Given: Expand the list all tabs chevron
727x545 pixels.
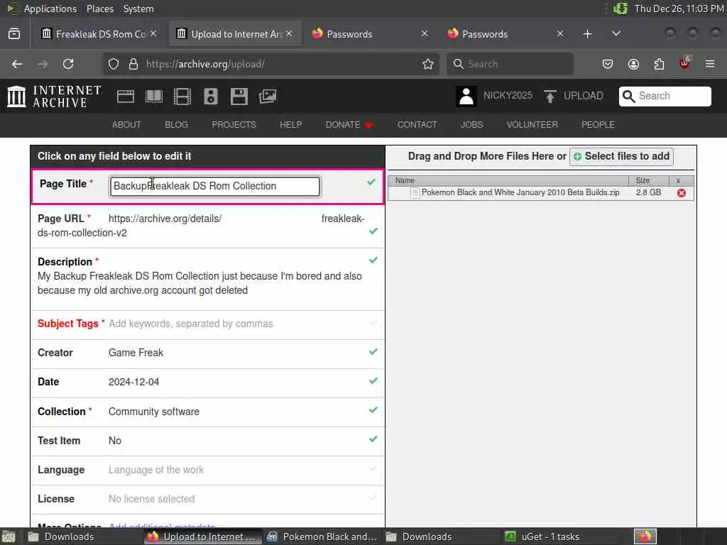Looking at the screenshot, I should pos(616,34).
